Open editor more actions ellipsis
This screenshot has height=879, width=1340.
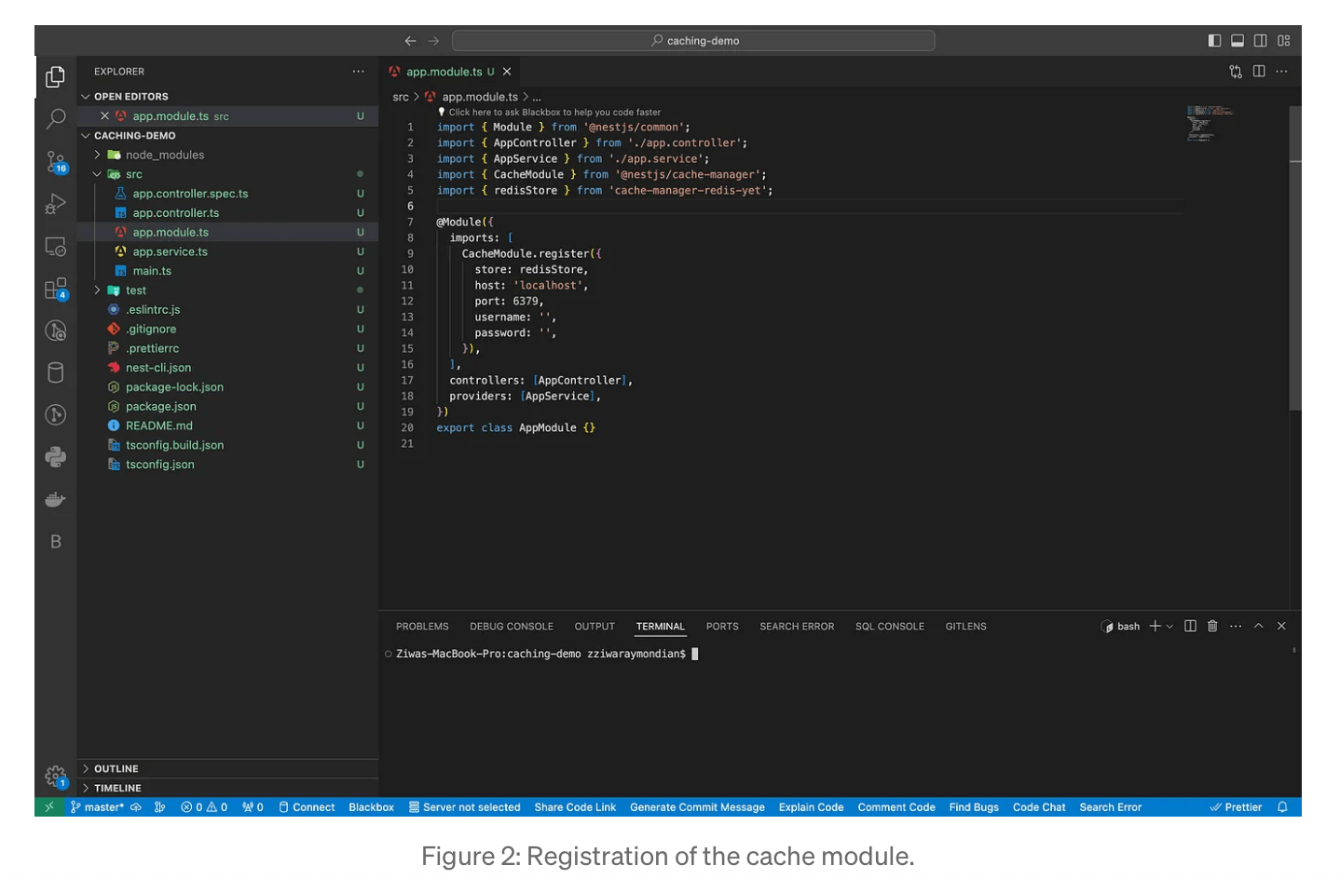[x=1282, y=72]
